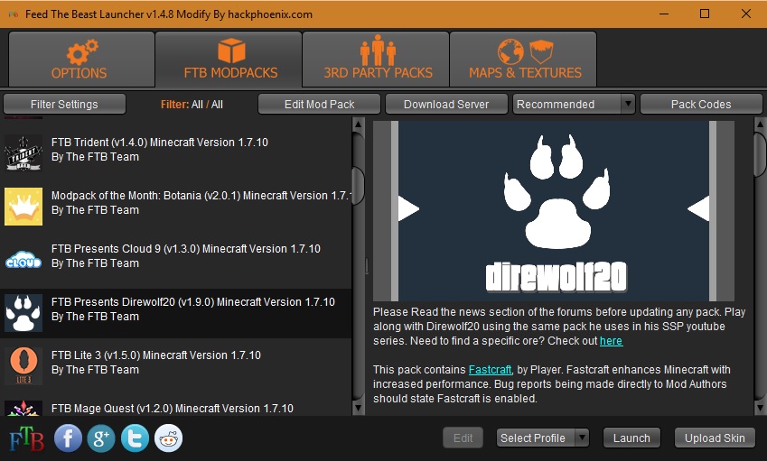Click the greyed Edit profile button
The width and height of the screenshot is (767, 461).
(463, 438)
